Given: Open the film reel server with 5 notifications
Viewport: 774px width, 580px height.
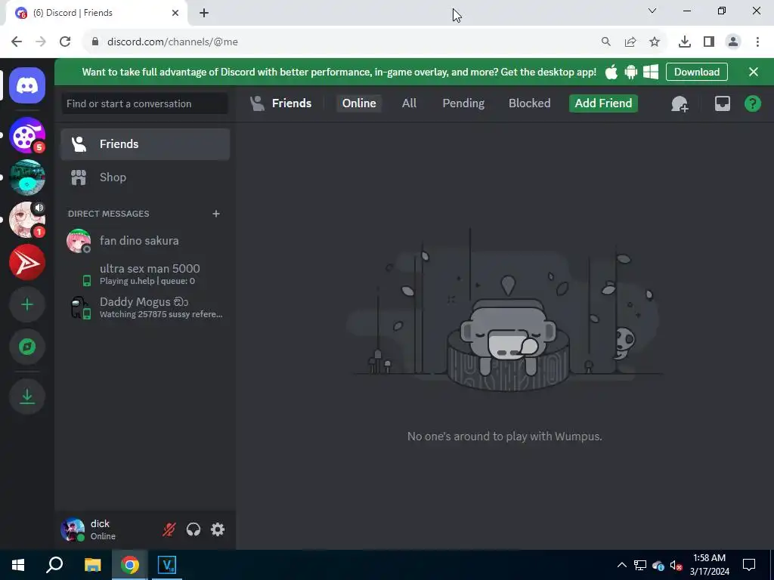Looking at the screenshot, I should pyautogui.click(x=27, y=136).
